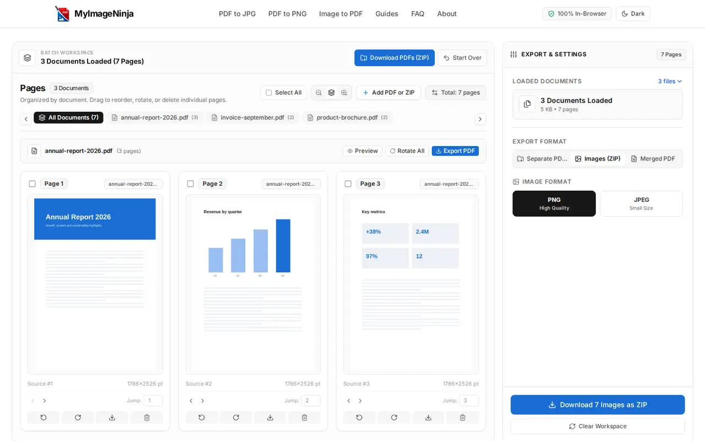Screen dimensions: 705x441
Task: Go to previous page on Page 3 card
Action: point(349,401)
